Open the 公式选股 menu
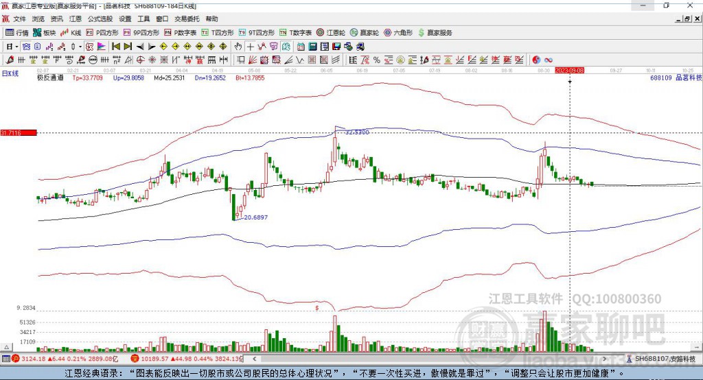 tap(100, 19)
